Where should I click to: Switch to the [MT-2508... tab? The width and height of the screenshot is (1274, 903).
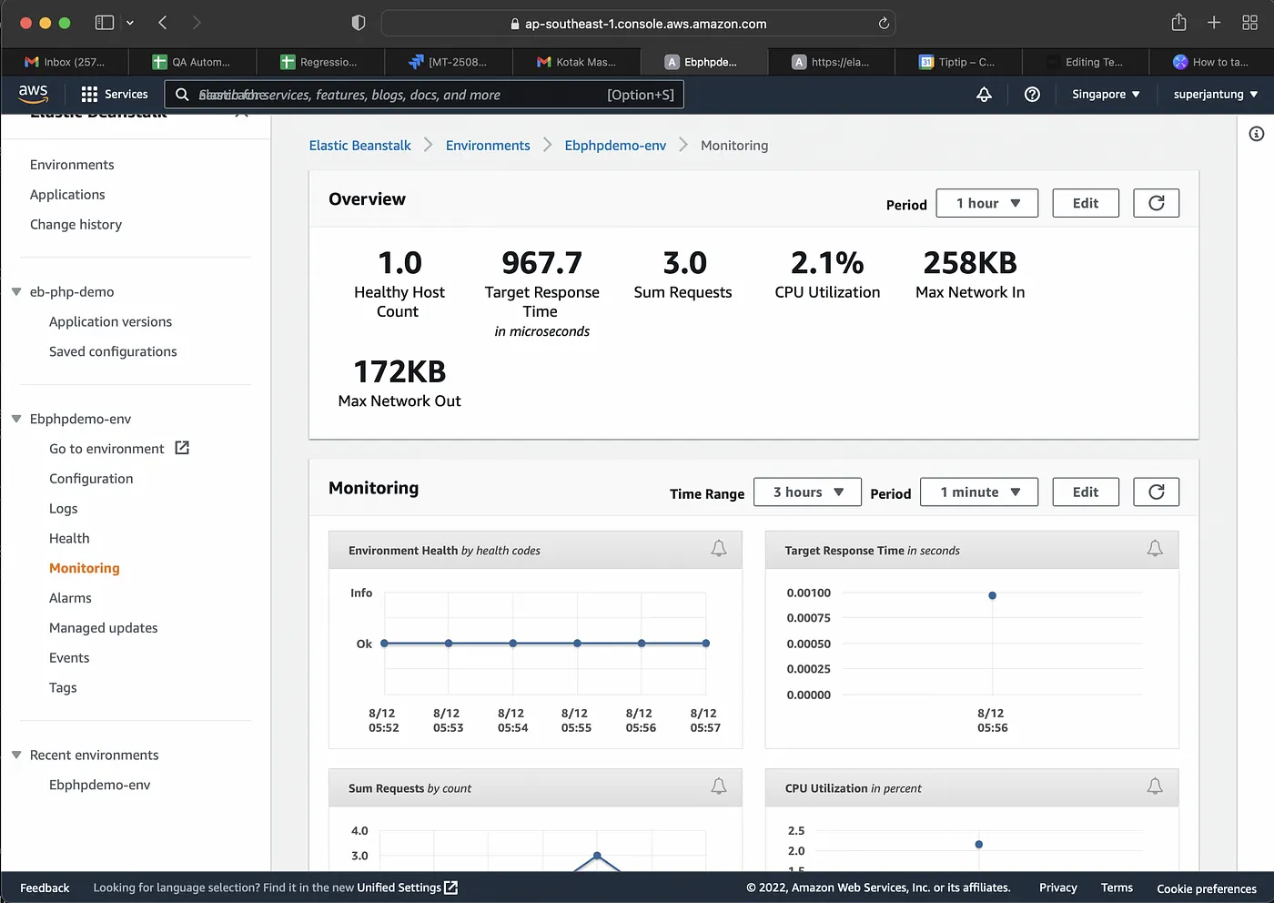[x=448, y=62]
